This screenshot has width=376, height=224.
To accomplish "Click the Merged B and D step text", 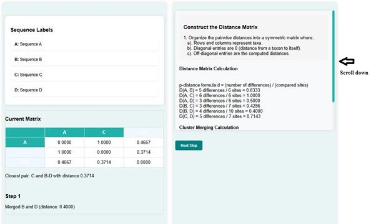I will (x=40, y=207).
